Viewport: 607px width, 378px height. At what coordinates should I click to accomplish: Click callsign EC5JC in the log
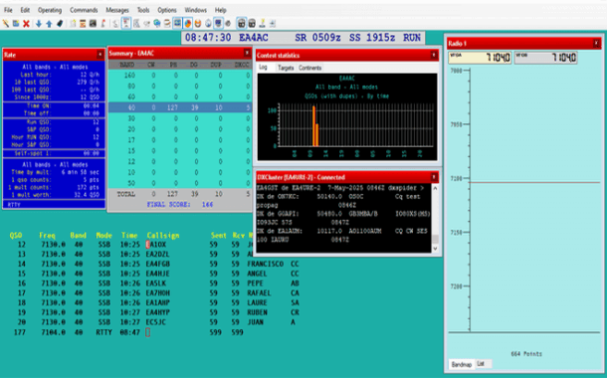[155, 322]
